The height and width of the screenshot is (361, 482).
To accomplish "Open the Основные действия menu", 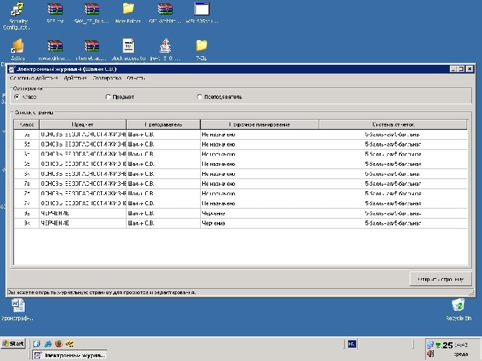I will [x=33, y=78].
